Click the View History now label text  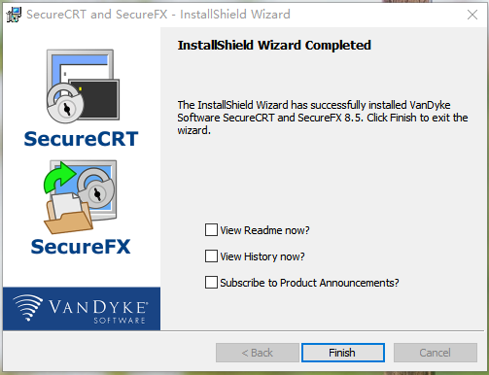[x=262, y=256]
